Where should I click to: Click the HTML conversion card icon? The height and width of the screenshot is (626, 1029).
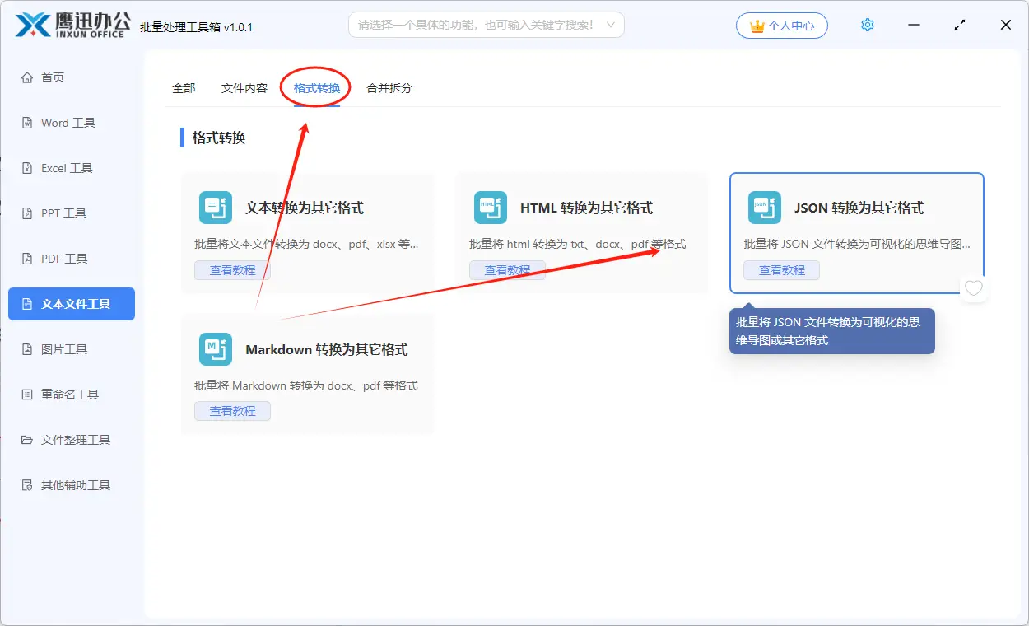(490, 208)
